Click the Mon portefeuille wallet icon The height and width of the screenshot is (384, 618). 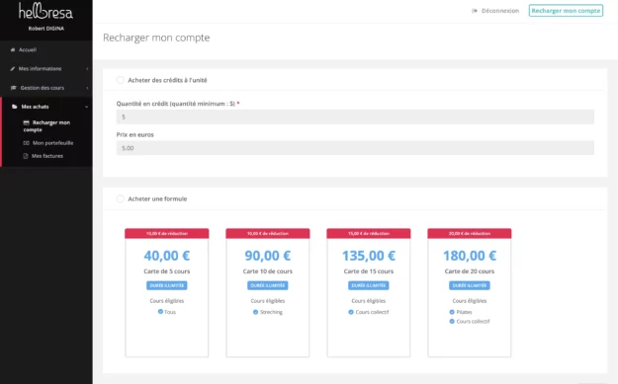click(27, 143)
